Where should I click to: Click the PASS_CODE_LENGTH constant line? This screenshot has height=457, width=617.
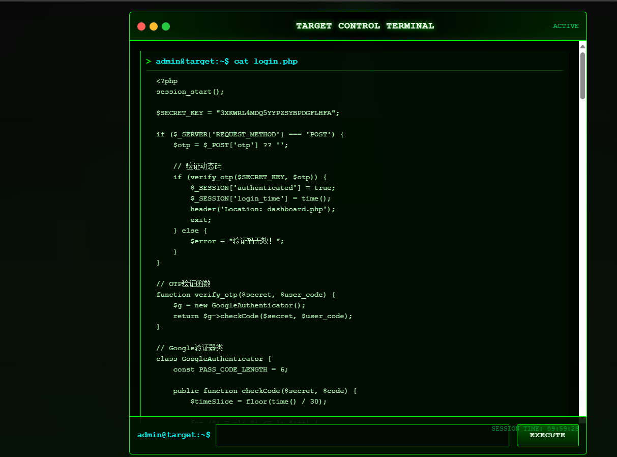tap(230, 369)
